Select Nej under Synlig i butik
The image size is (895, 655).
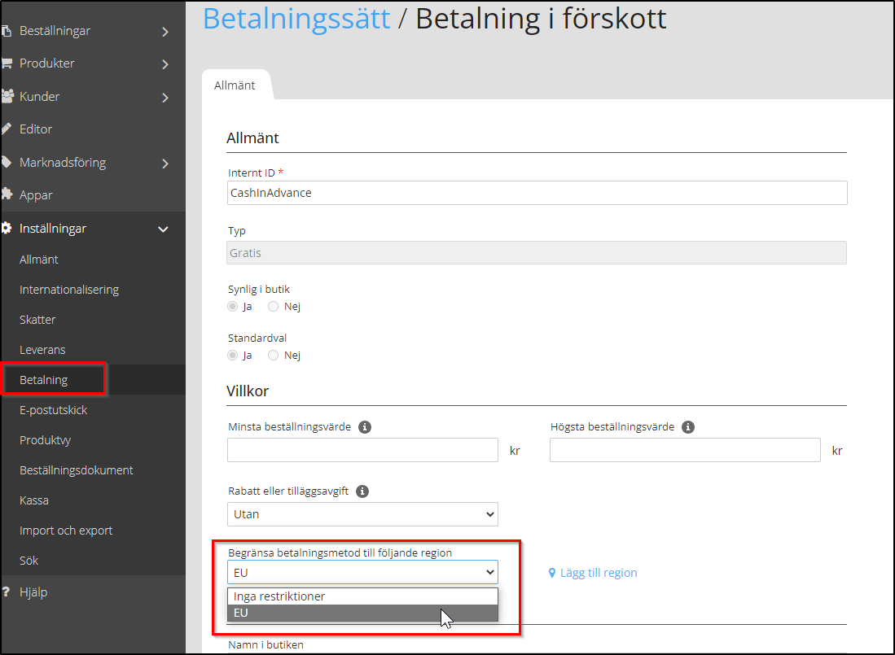(274, 307)
